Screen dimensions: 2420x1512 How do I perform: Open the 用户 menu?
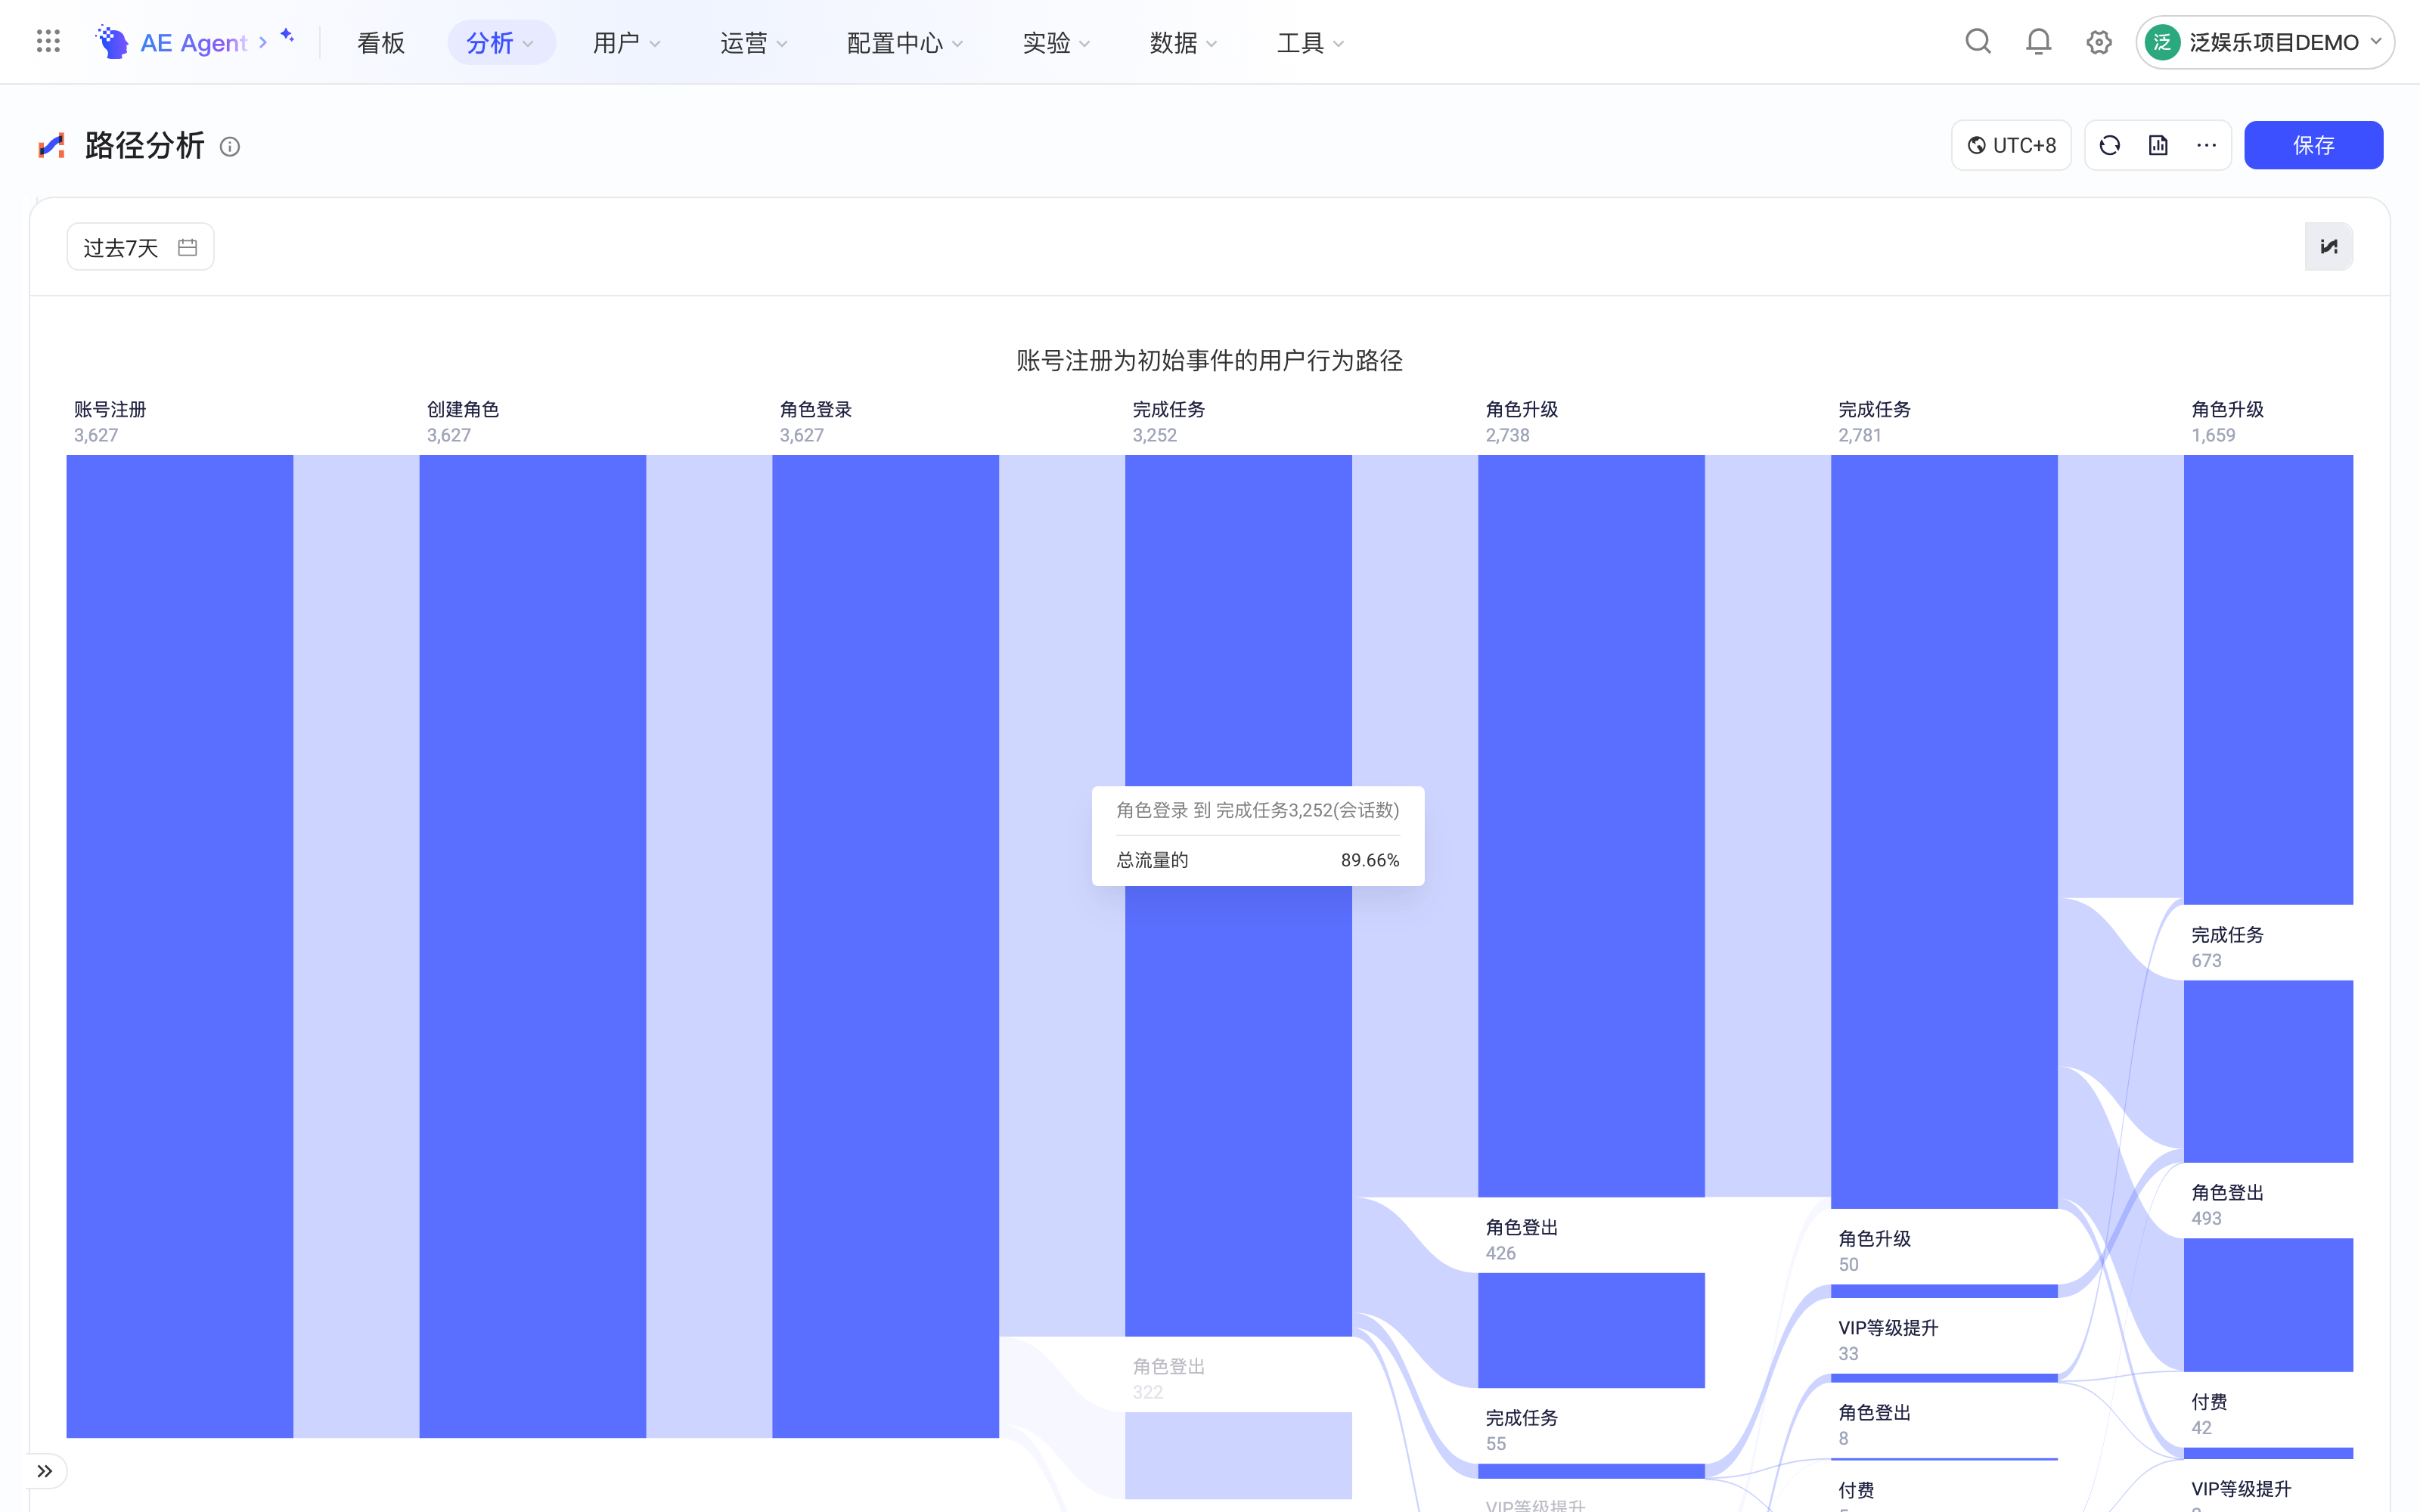627,42
